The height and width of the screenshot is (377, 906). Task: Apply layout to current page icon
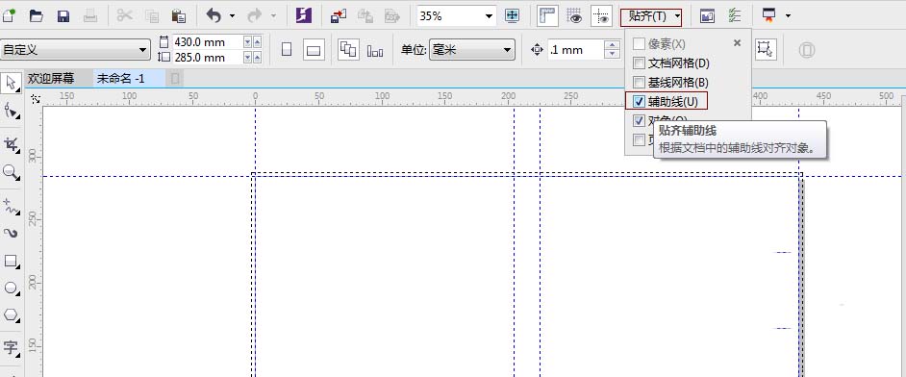tap(375, 51)
